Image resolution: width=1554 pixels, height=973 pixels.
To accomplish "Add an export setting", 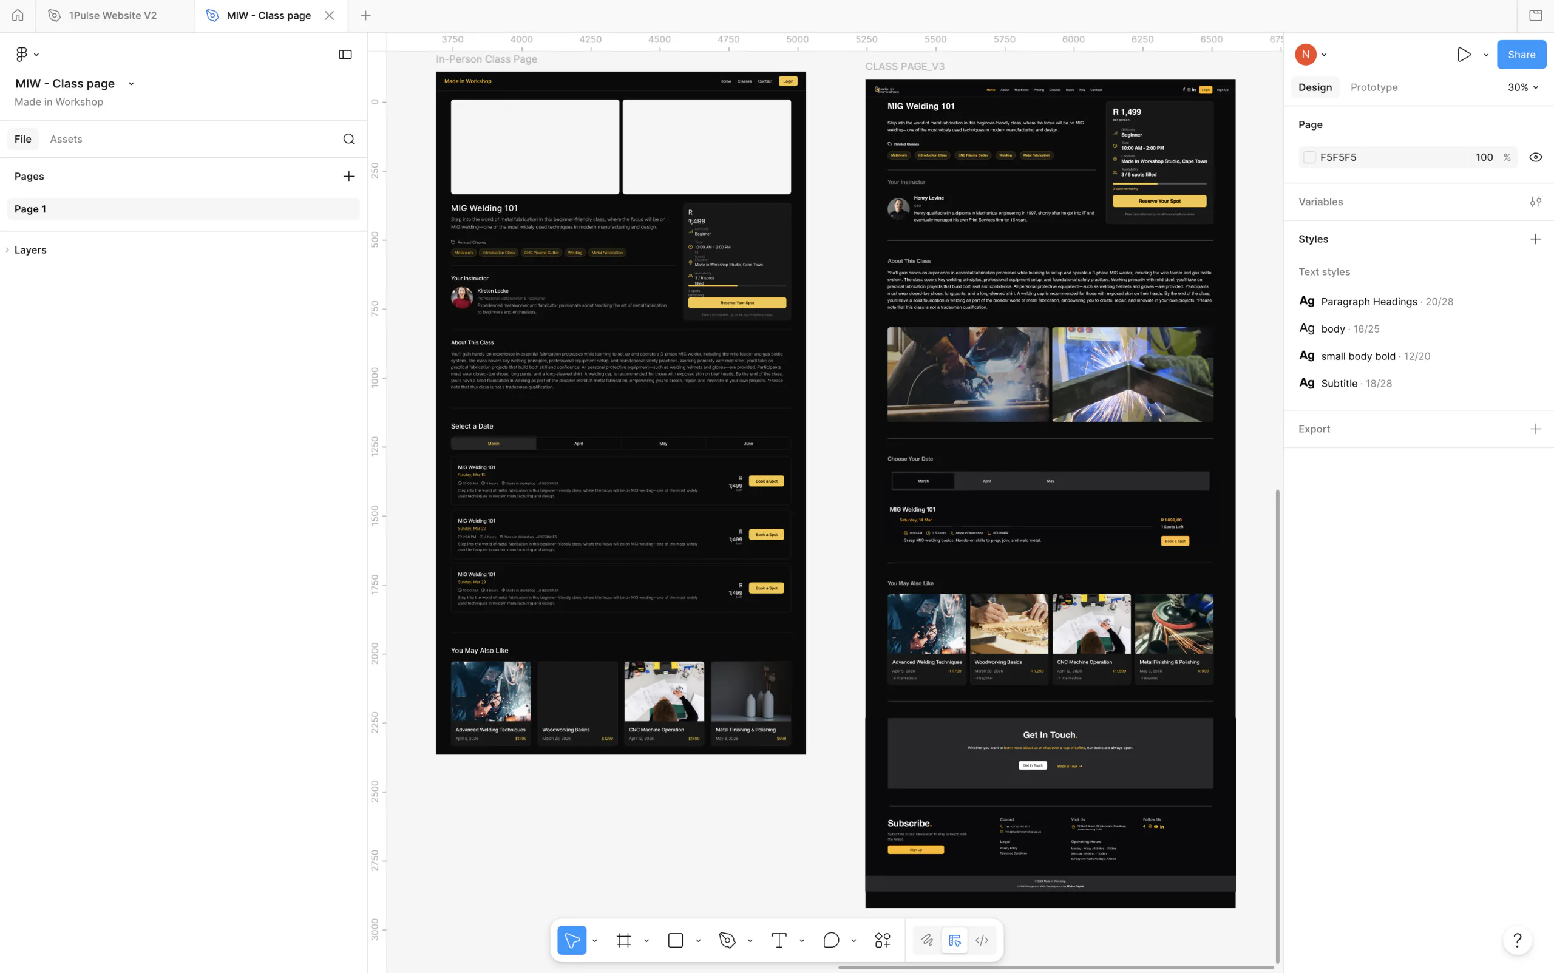I will pyautogui.click(x=1535, y=429).
